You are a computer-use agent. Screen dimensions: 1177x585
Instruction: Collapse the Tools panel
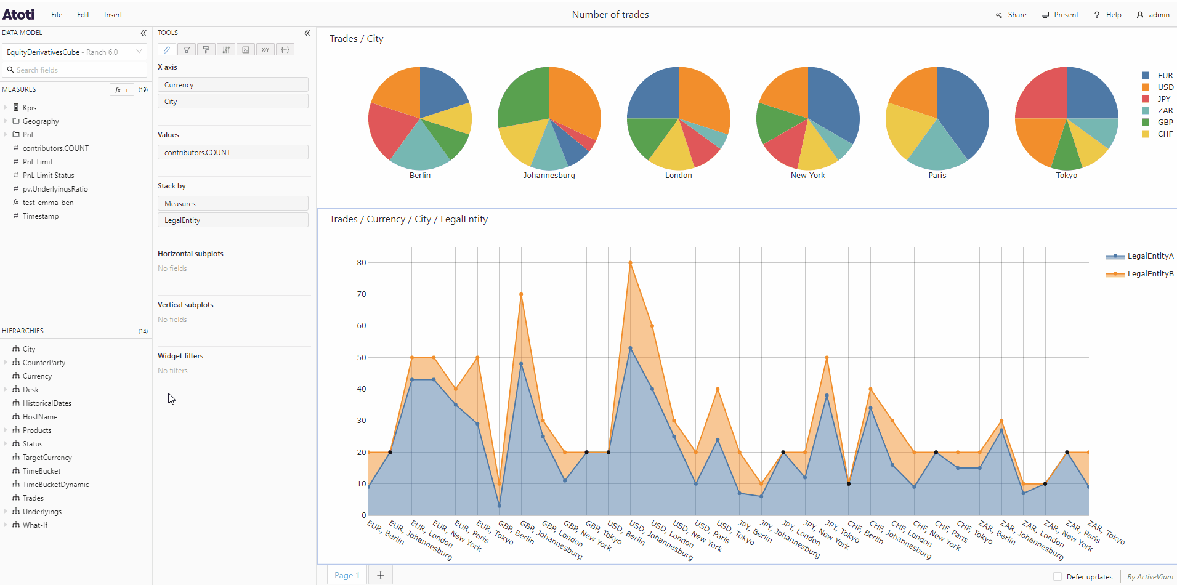pyautogui.click(x=307, y=33)
